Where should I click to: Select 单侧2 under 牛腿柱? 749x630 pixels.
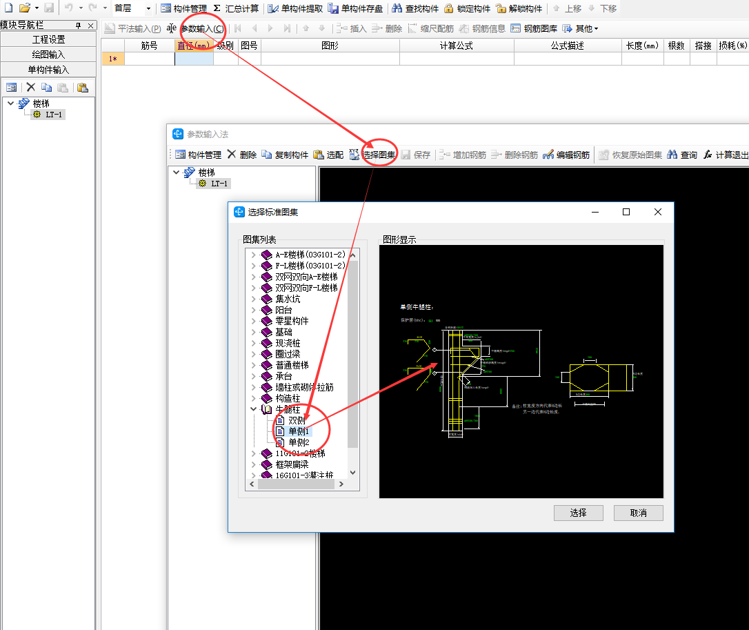click(x=299, y=442)
